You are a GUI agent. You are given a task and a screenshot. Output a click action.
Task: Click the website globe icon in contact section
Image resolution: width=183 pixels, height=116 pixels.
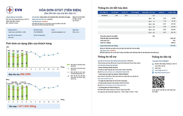(153, 73)
